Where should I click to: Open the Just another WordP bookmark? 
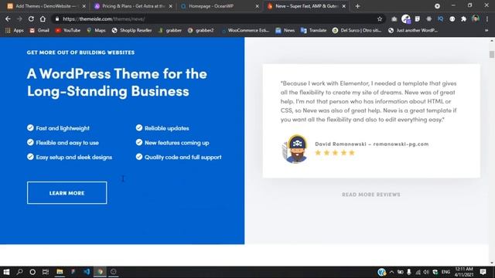[x=413, y=30]
